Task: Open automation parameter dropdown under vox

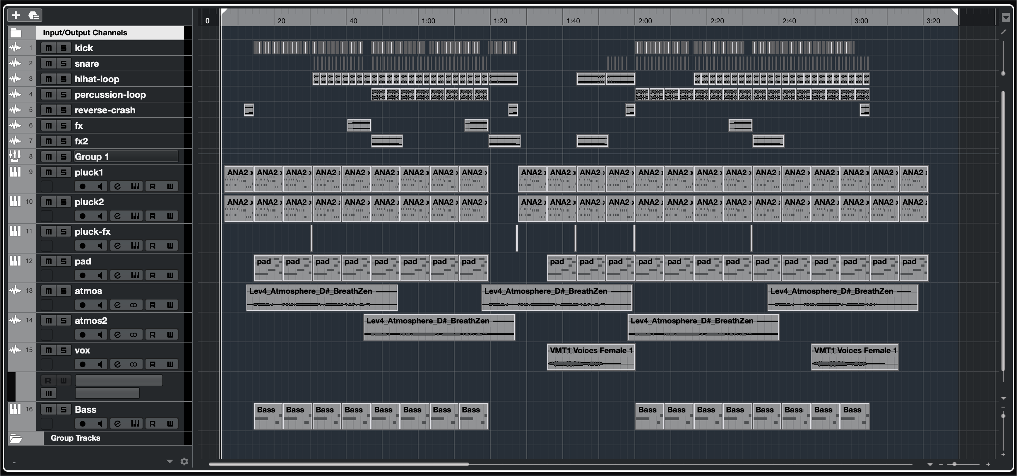Action: [x=119, y=380]
